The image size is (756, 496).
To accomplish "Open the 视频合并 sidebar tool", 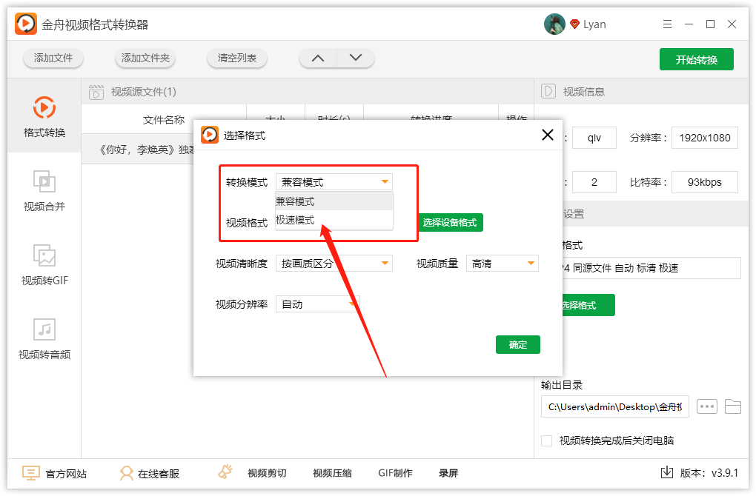I will point(44,191).
